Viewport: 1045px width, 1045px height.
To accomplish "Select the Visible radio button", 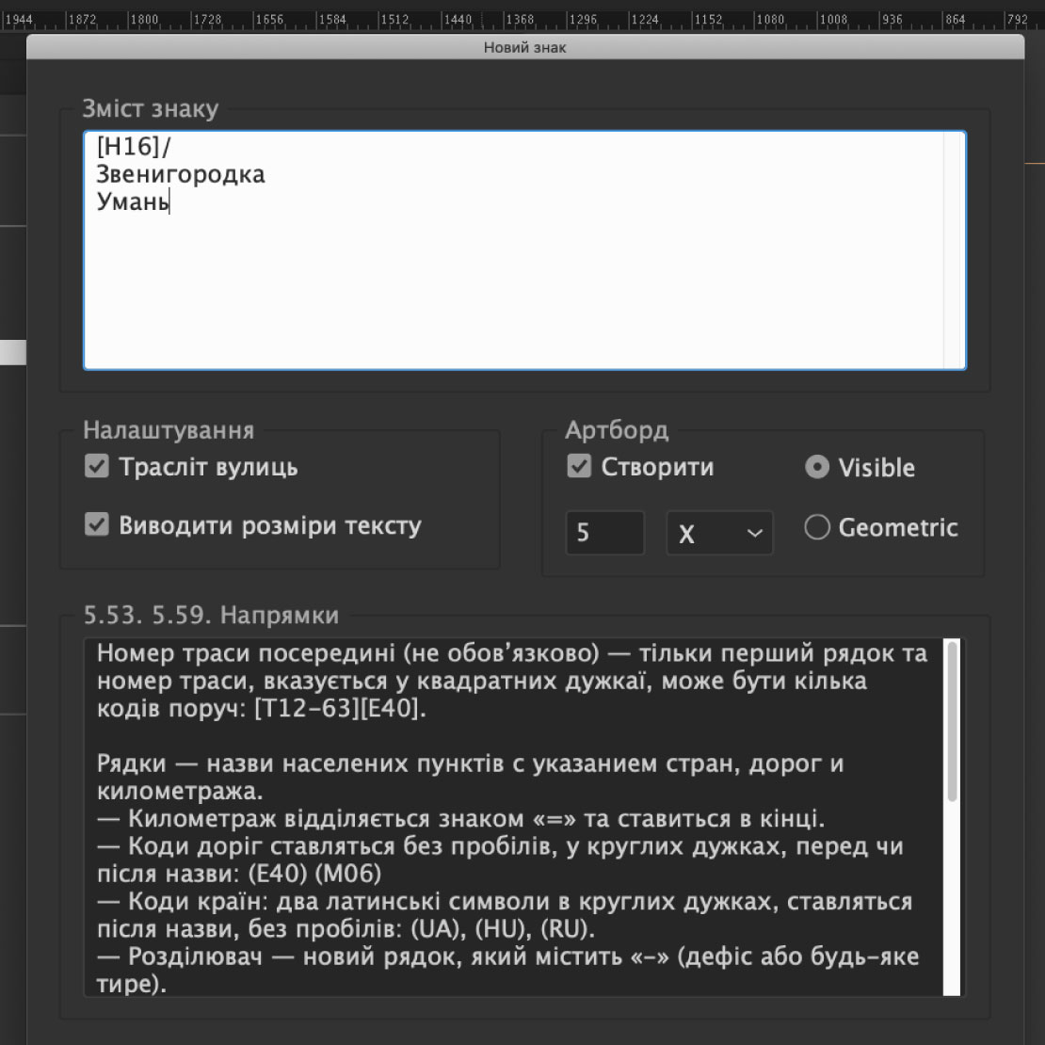I will click(816, 468).
